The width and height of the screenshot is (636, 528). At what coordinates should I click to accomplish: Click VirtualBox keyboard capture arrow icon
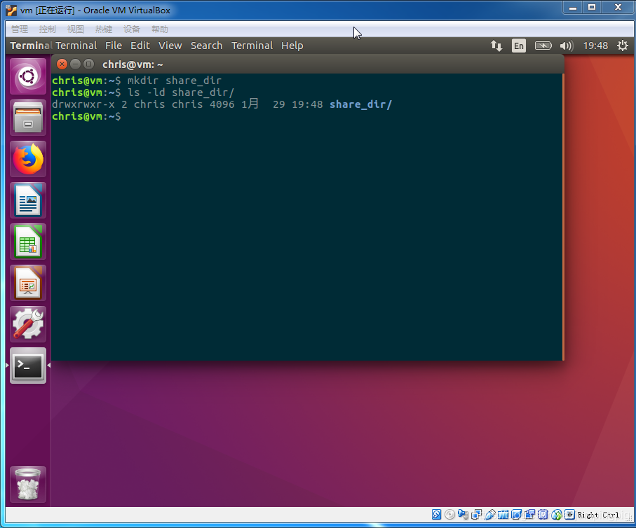point(569,514)
